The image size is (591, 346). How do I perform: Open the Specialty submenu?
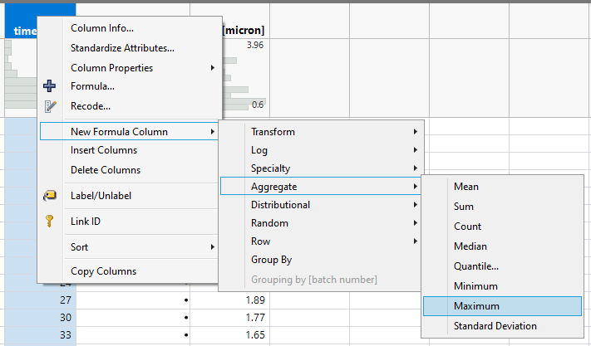(320, 168)
